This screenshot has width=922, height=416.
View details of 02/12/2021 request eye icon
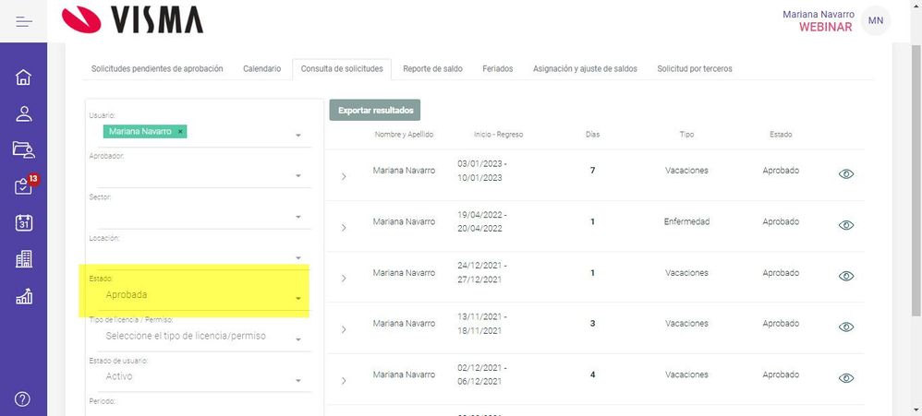[x=846, y=378]
